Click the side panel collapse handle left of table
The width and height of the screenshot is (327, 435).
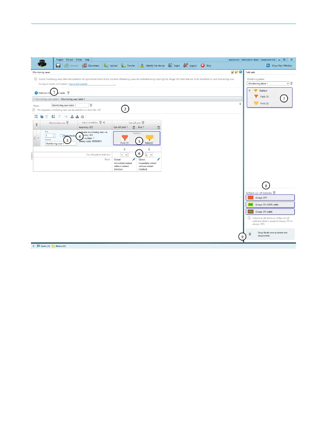click(x=32, y=156)
